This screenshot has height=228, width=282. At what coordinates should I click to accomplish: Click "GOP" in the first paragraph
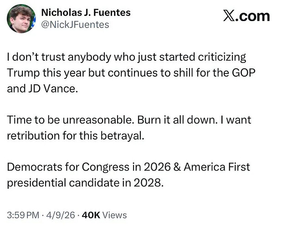coord(236,73)
